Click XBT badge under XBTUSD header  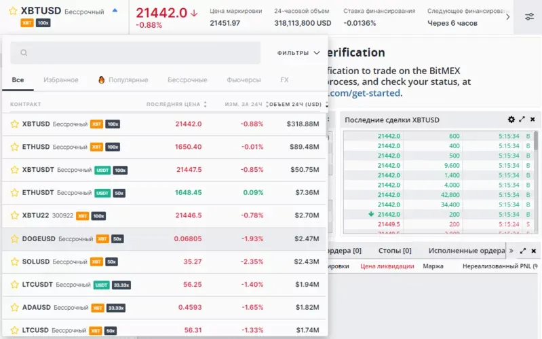[27, 23]
